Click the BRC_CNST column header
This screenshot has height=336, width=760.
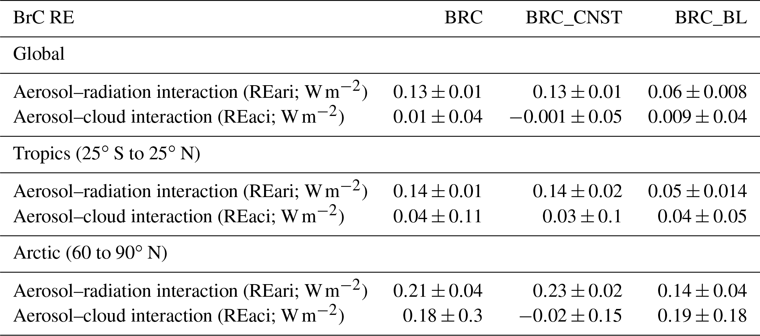click(573, 18)
